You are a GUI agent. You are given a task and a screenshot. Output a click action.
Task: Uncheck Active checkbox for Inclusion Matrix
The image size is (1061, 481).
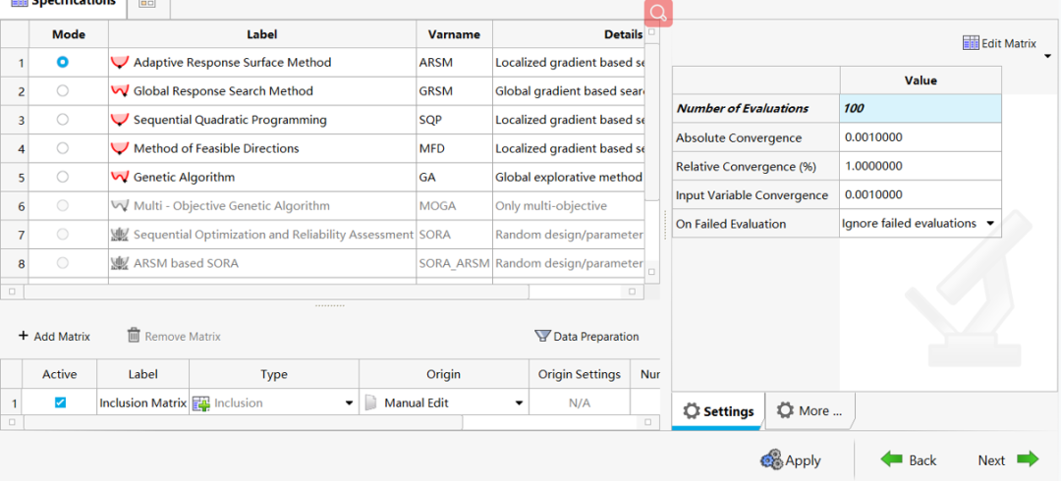pos(60,402)
